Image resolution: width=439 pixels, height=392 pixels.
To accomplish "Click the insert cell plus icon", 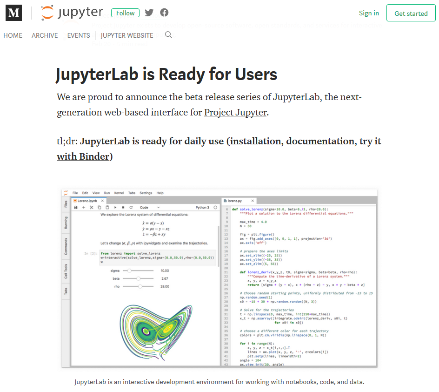I will click(83, 208).
